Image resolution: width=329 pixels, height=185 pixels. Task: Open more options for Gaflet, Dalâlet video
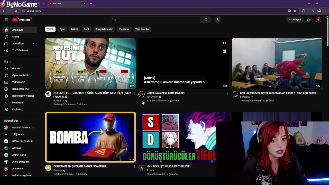(x=227, y=93)
